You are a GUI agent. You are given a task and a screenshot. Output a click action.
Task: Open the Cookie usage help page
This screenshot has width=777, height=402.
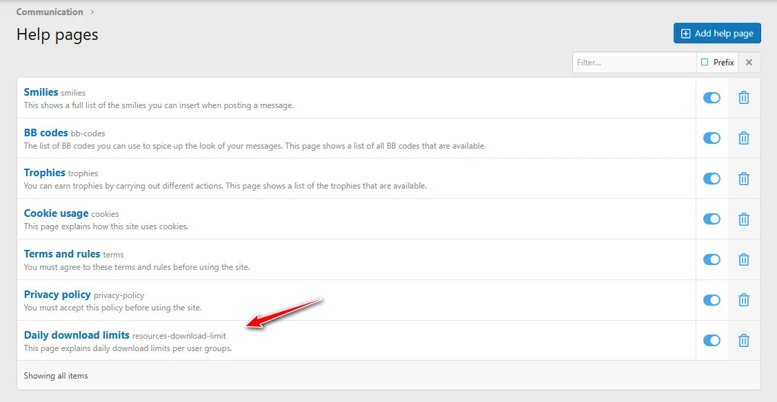point(56,213)
